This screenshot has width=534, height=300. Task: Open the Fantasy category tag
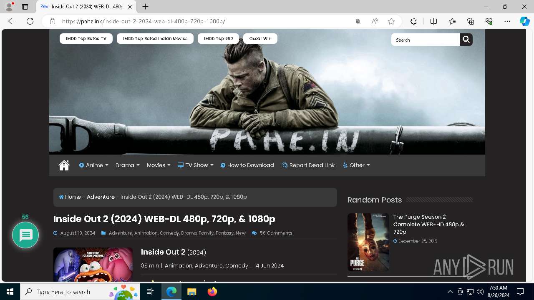[x=224, y=233]
